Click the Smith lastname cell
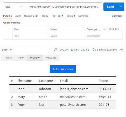Viewport: 126px width, 117px height. pos(43,97)
